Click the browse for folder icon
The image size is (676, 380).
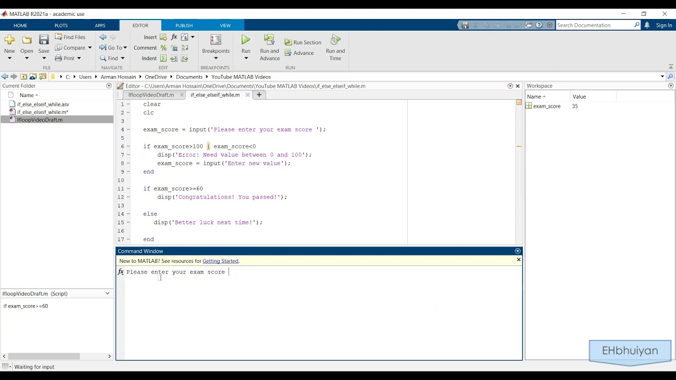42,77
